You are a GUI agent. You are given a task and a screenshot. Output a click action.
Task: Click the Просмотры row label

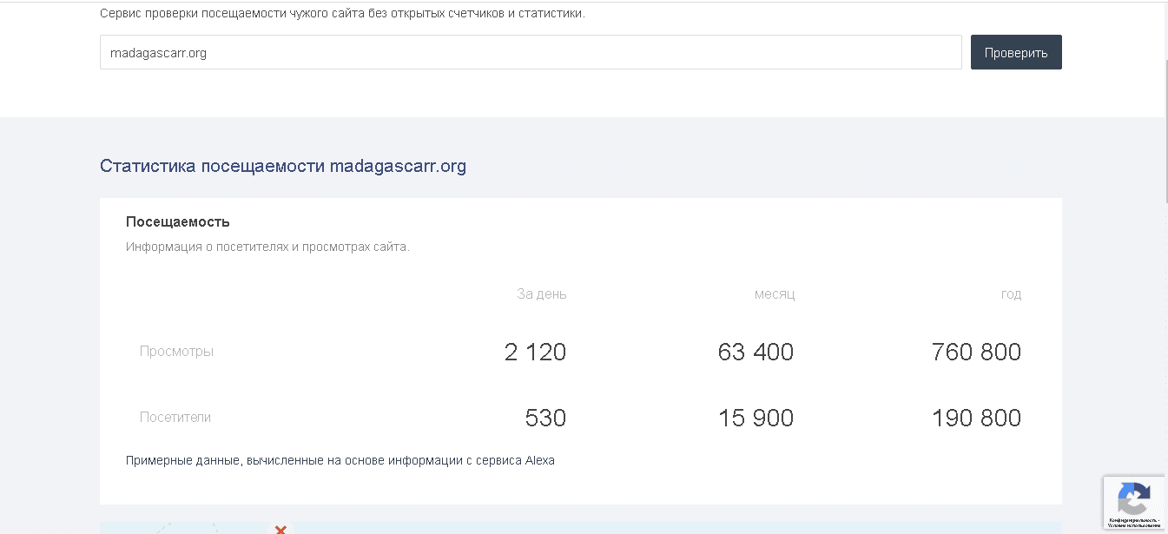click(176, 352)
